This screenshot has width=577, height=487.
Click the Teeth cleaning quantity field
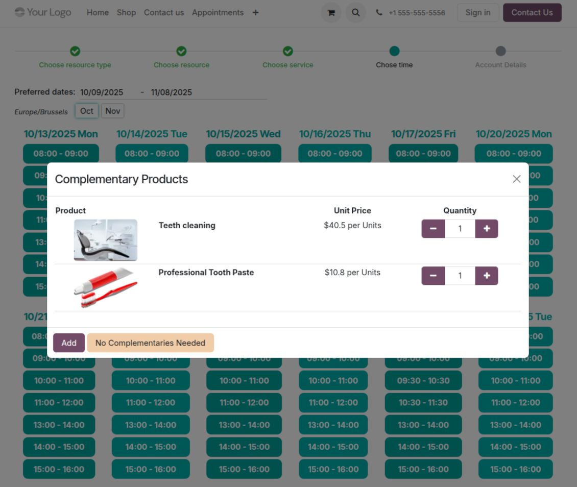tap(460, 229)
